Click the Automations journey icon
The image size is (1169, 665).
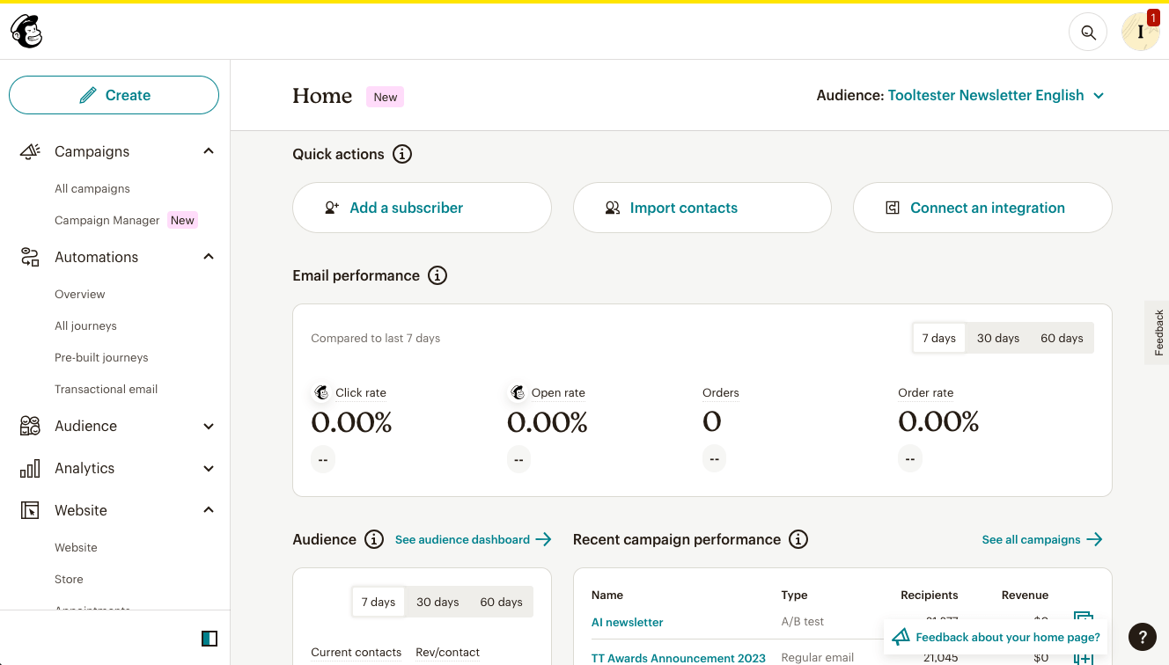point(30,257)
